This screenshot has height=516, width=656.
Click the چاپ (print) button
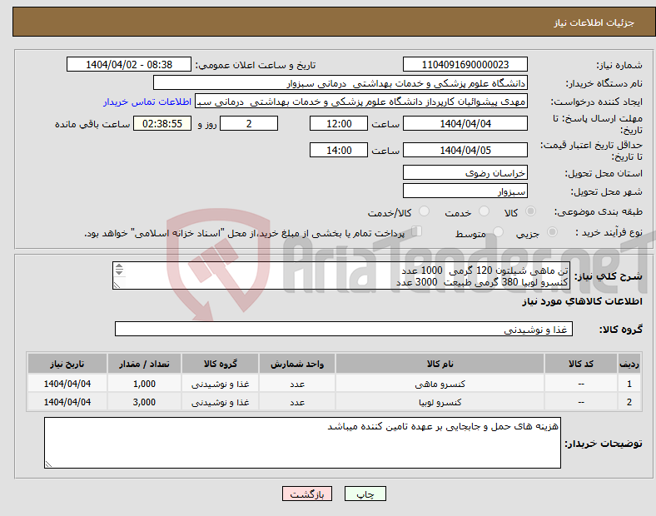point(365,494)
